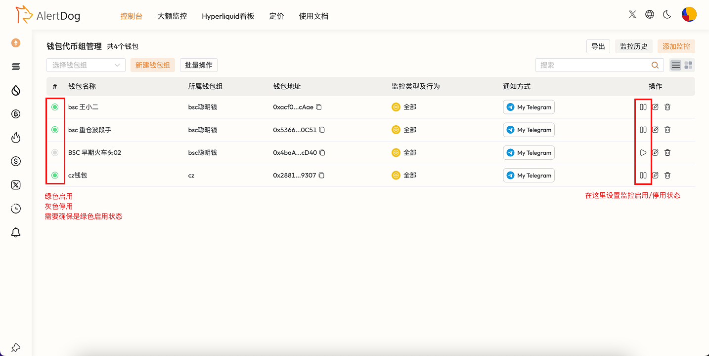Open the Bitcoin section from the sidebar
The height and width of the screenshot is (356, 709).
(15, 114)
